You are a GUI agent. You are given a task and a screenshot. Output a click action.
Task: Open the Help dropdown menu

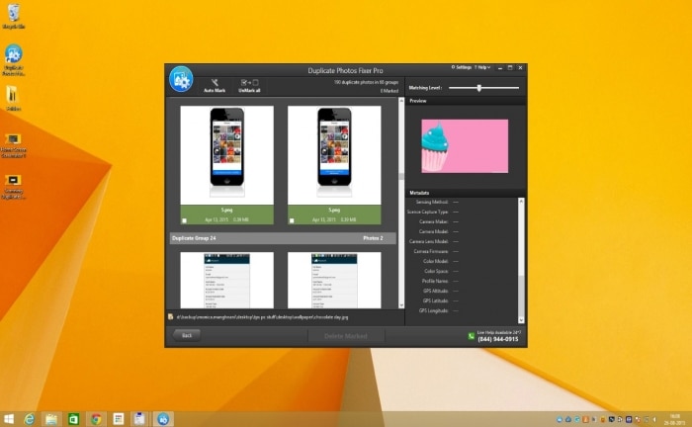click(x=482, y=67)
